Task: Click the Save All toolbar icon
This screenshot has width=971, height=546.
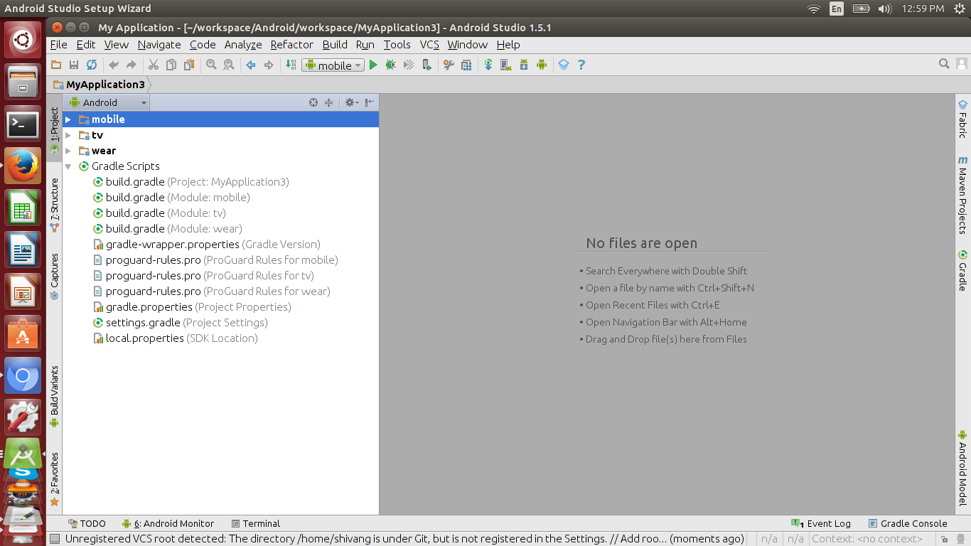Action: tap(74, 65)
